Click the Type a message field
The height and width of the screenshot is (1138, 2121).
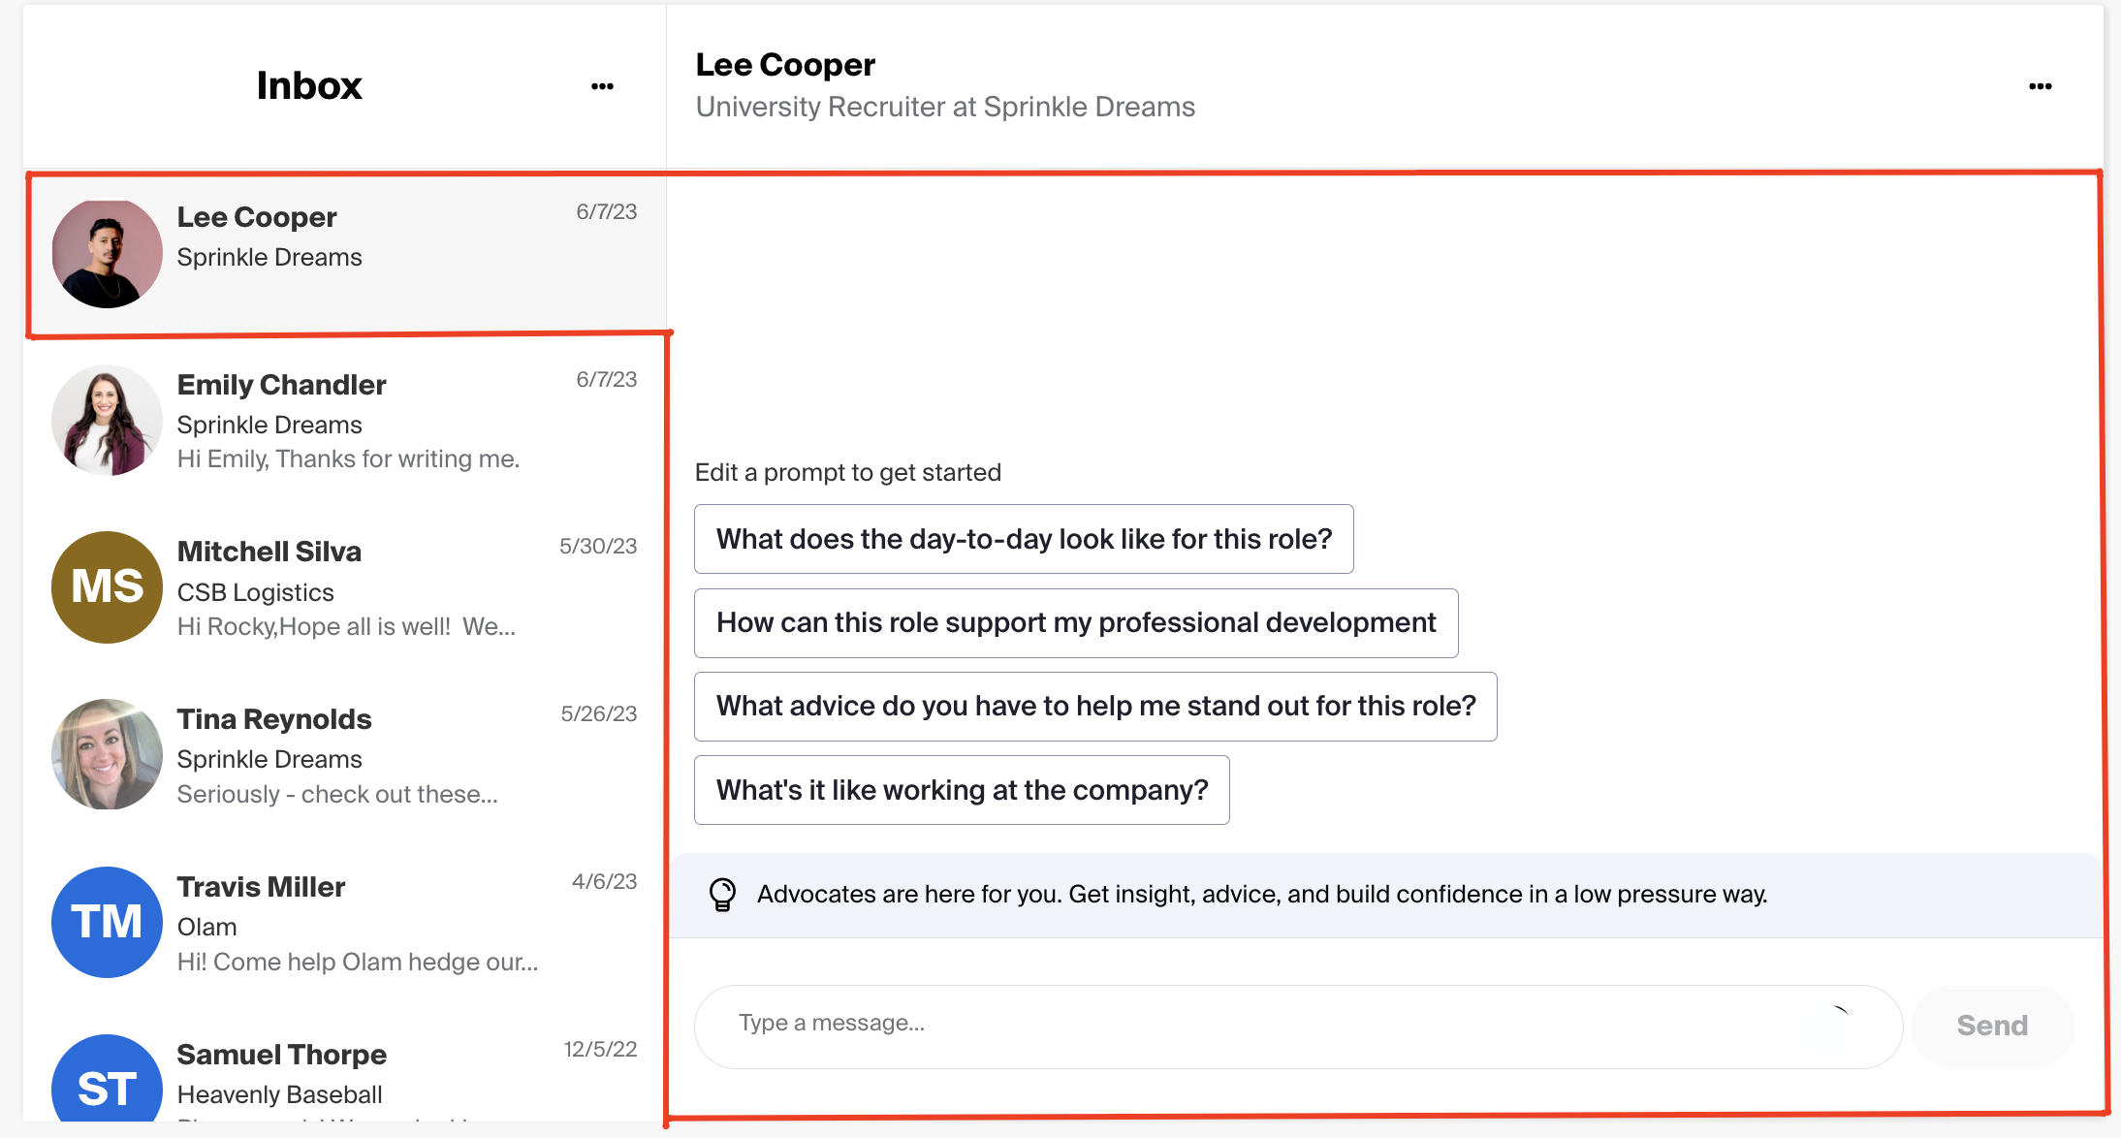click(1163, 1024)
